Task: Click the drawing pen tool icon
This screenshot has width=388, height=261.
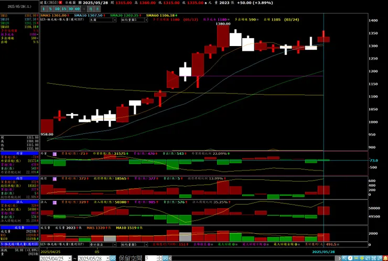Action: coord(379,258)
